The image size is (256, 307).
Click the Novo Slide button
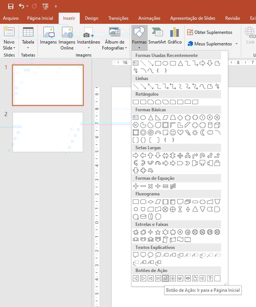(9, 38)
